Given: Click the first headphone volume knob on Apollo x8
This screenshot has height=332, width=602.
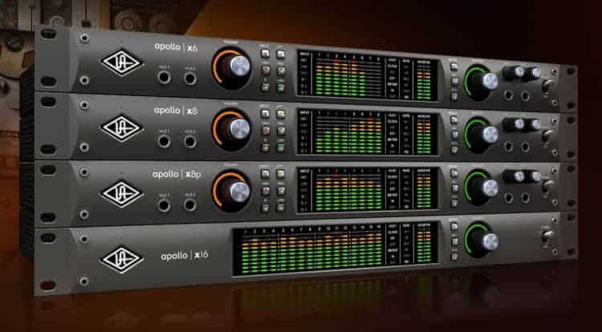Looking at the screenshot, I should pyautogui.click(x=514, y=124).
